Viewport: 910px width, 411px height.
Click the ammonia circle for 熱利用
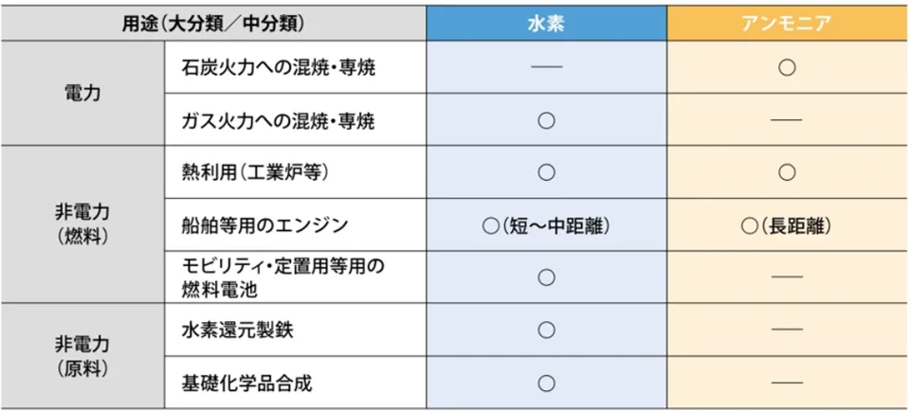point(787,172)
